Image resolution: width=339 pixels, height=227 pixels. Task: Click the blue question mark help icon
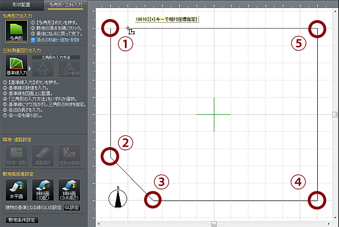33,40
